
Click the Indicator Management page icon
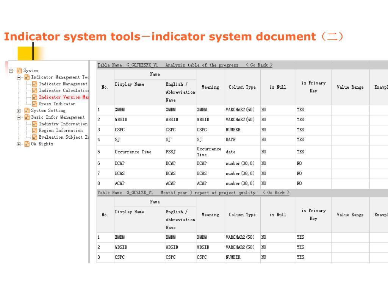pos(34,84)
